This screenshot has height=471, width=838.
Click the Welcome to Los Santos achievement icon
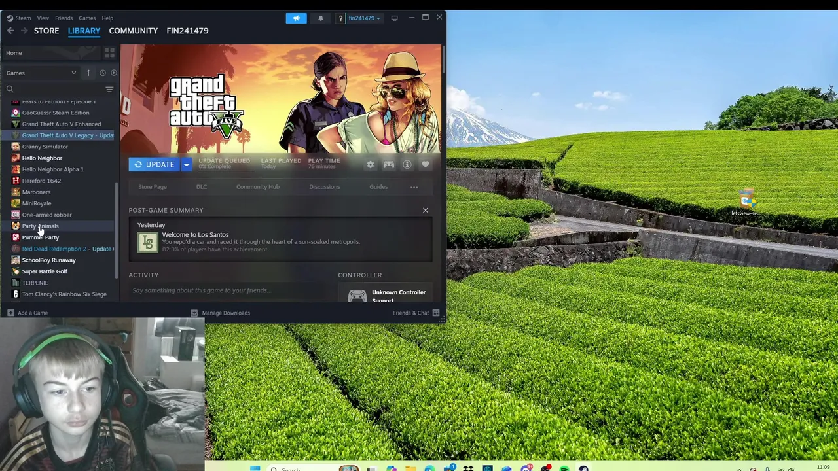pos(148,242)
